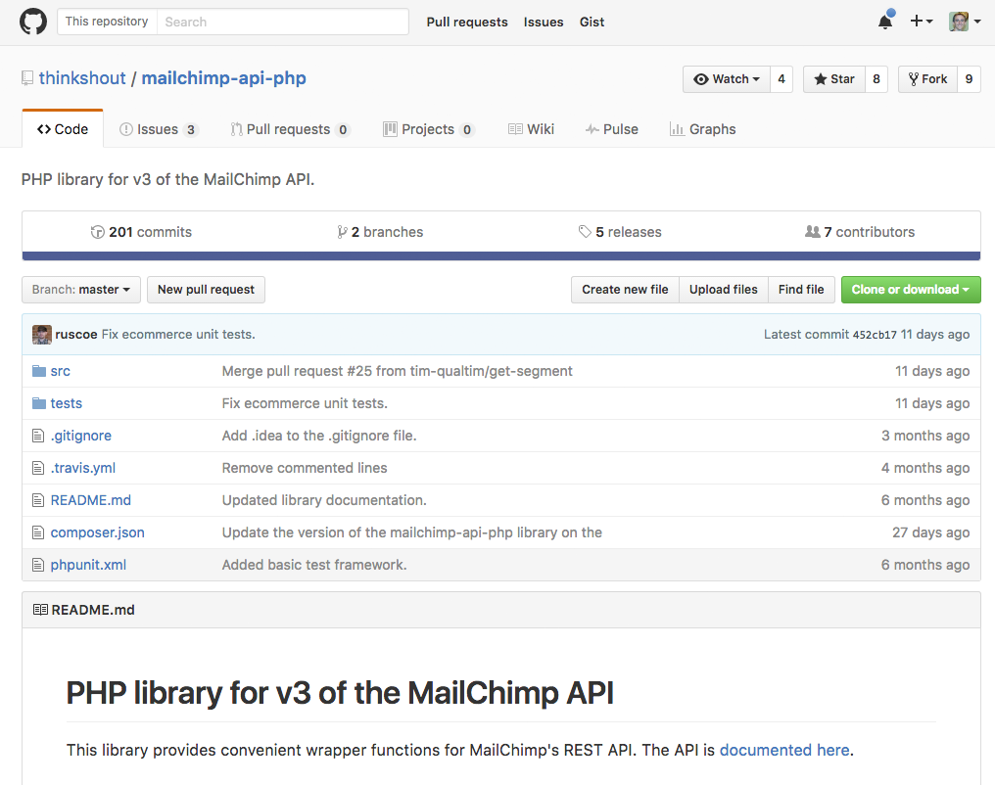The image size is (995, 785).
Task: Open the 'documented here' link
Action: [784, 750]
